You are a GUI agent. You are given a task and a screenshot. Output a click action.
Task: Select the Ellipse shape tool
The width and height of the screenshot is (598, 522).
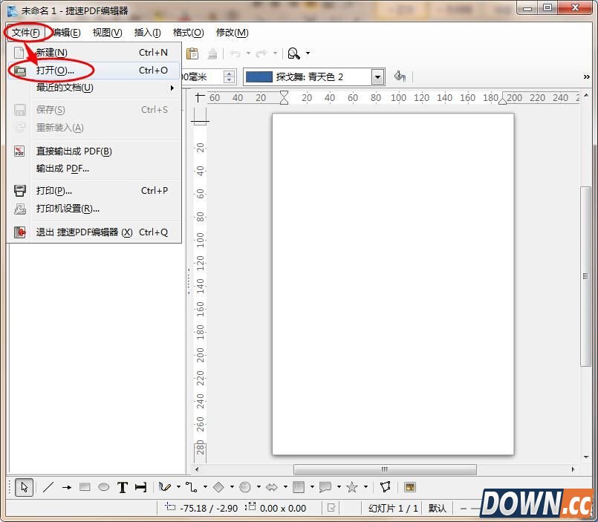click(x=104, y=487)
